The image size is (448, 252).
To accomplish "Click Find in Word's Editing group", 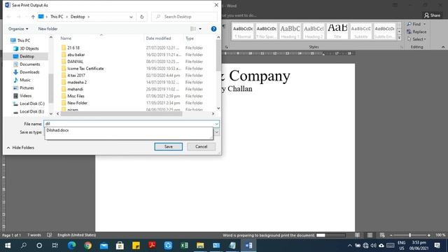I will pos(416,24).
